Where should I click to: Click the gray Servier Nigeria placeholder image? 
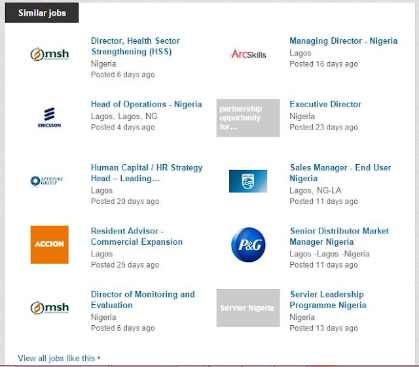click(248, 308)
